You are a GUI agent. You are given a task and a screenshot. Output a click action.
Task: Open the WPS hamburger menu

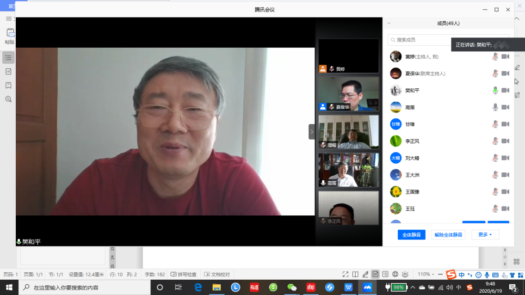point(8,18)
